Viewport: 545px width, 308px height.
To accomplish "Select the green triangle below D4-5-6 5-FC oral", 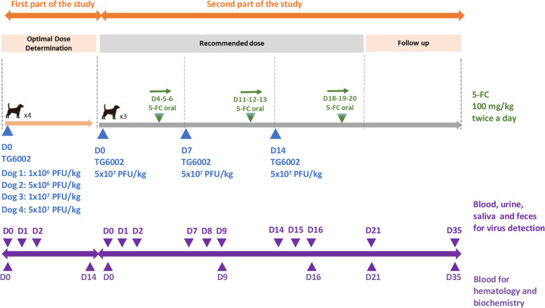I will pos(160,118).
